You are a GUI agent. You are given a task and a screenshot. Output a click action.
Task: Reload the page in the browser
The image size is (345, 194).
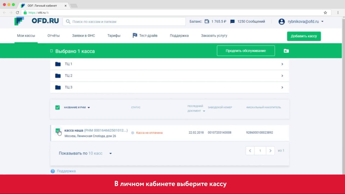(18, 13)
